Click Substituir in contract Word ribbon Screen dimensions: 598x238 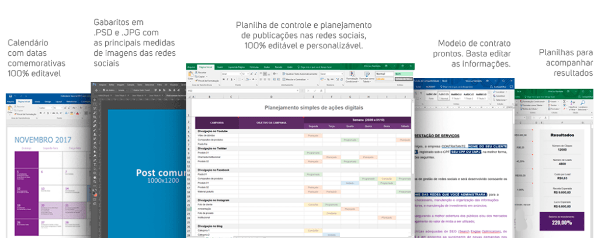[x=498, y=96]
